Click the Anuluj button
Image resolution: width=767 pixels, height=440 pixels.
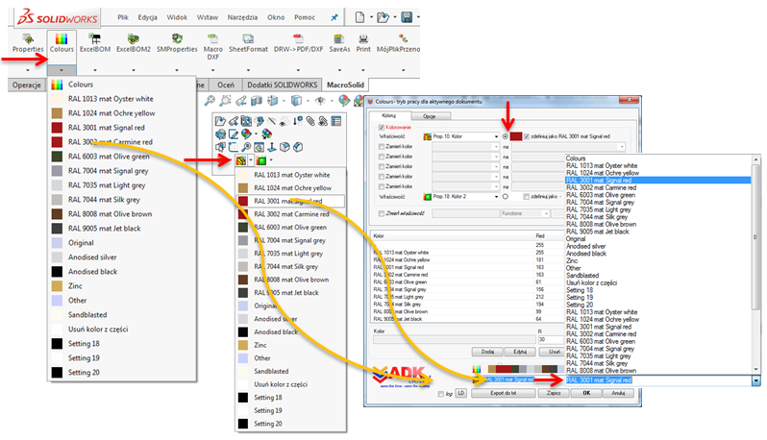click(618, 393)
